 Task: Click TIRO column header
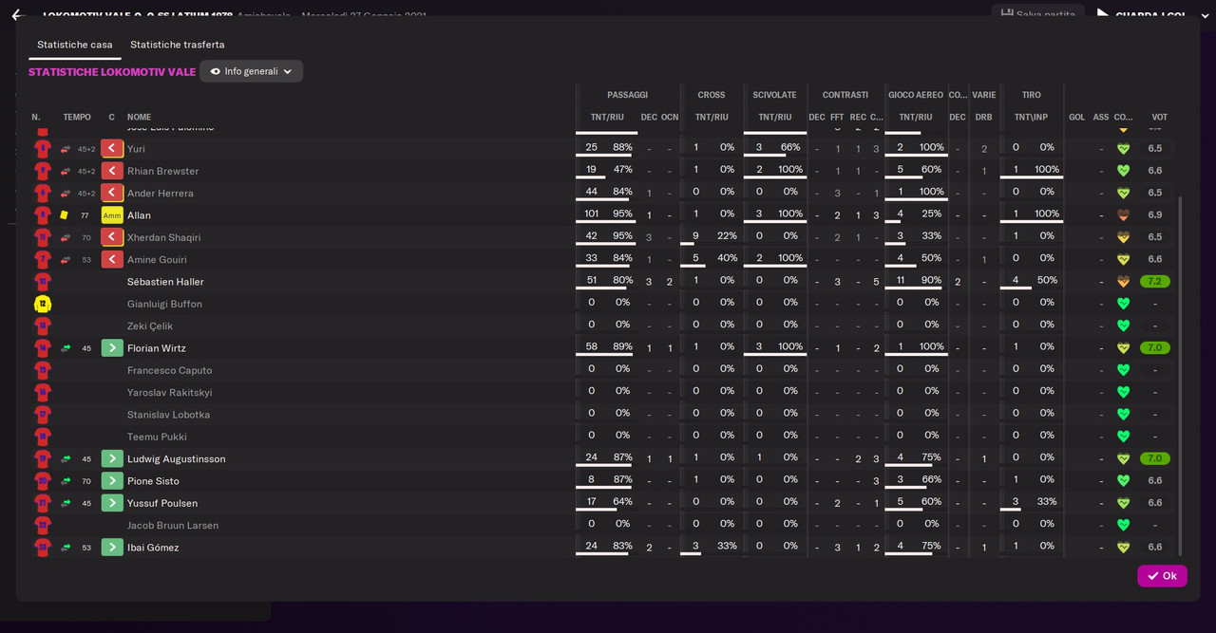coord(1031,95)
